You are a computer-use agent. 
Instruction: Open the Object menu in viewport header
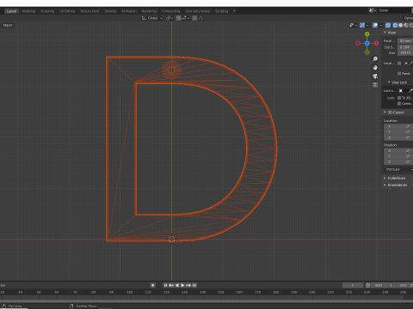click(8, 25)
